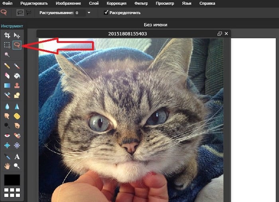Select the rectangular Marquee tool
The height and width of the screenshot is (202, 279).
click(x=7, y=45)
